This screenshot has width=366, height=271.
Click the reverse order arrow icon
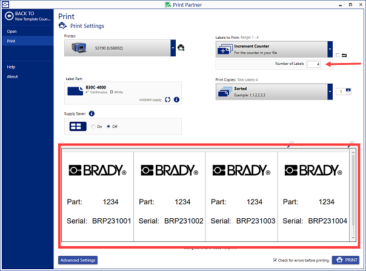click(345, 55)
